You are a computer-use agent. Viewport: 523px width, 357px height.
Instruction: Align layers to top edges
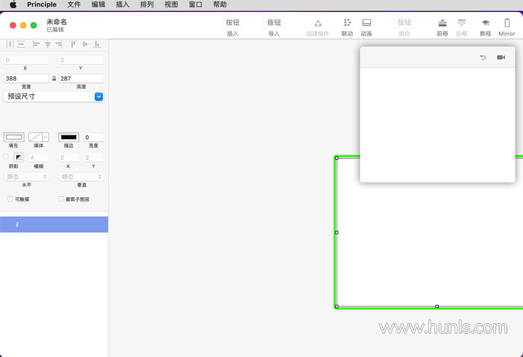(73, 44)
